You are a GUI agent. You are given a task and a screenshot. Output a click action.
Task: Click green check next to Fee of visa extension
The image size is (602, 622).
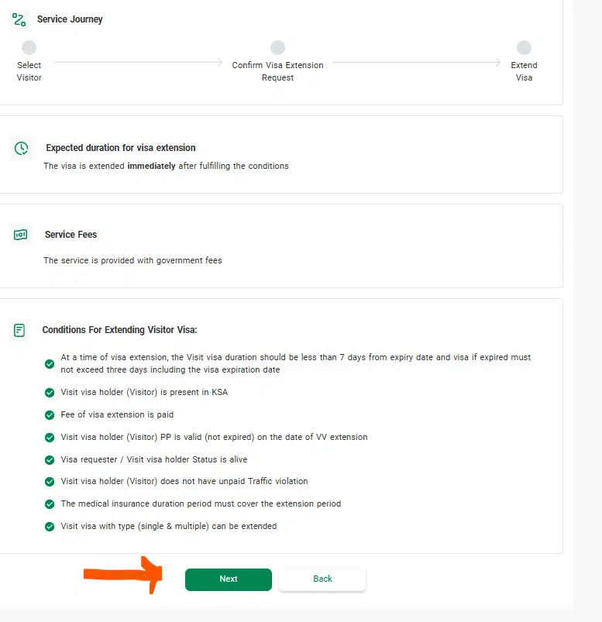[50, 415]
